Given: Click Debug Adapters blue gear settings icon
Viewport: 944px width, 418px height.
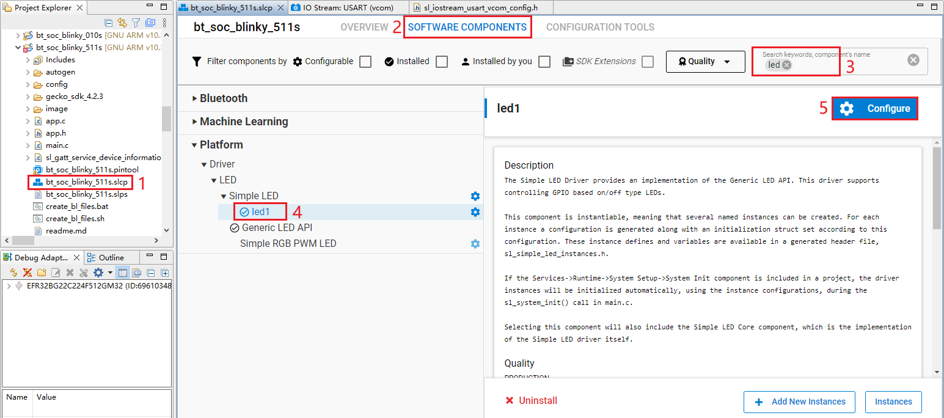Looking at the screenshot, I should 98,273.
